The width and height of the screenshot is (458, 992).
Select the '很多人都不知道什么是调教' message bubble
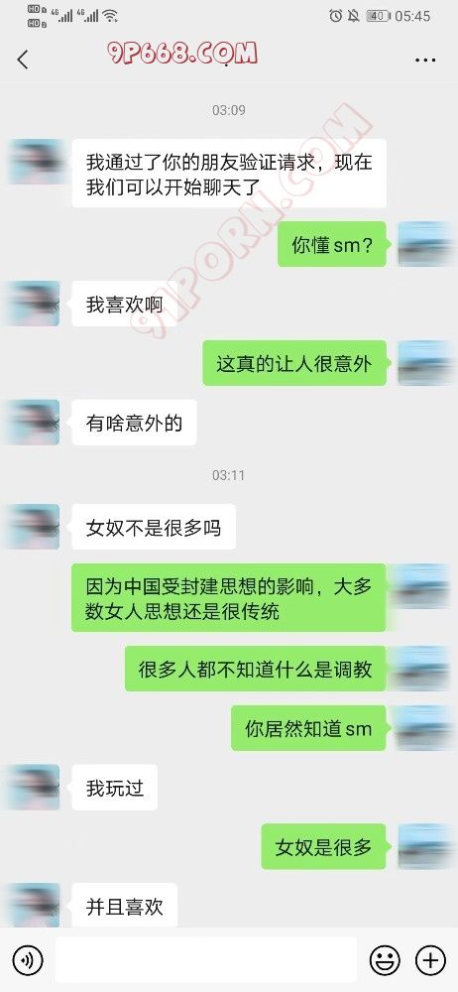tap(255, 669)
